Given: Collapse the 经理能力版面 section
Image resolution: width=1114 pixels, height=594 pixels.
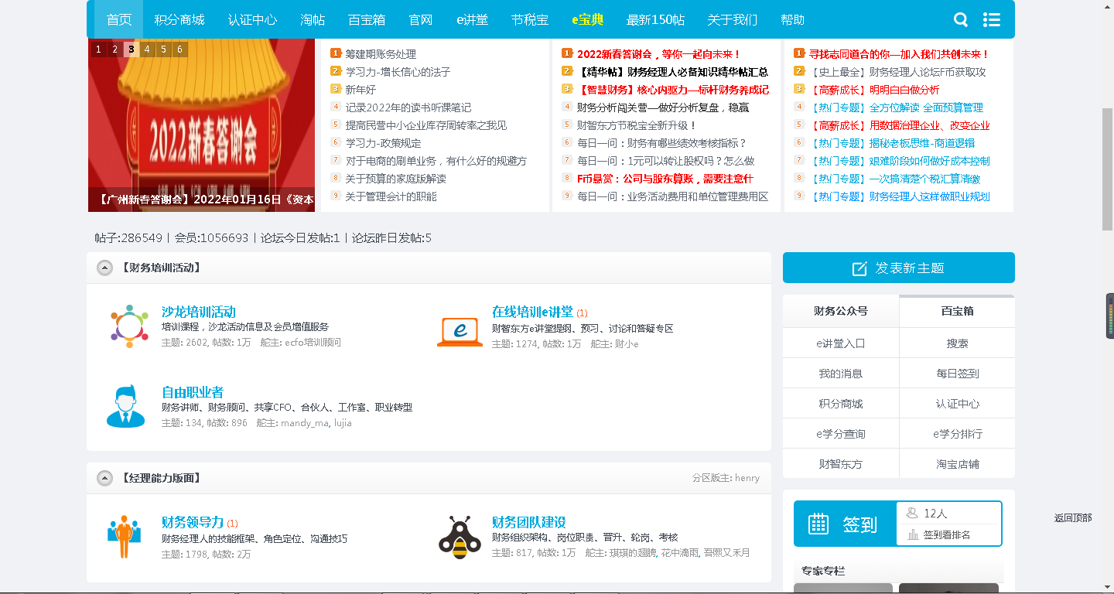Looking at the screenshot, I should tap(104, 479).
